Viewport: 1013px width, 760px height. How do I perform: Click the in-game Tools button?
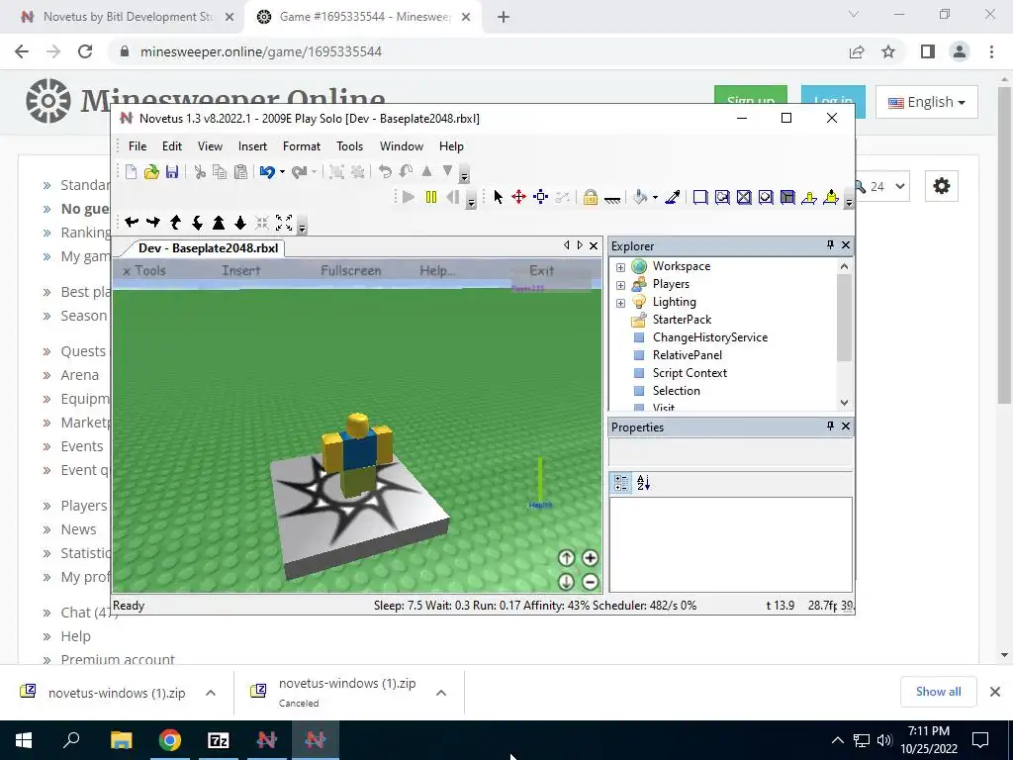144,270
